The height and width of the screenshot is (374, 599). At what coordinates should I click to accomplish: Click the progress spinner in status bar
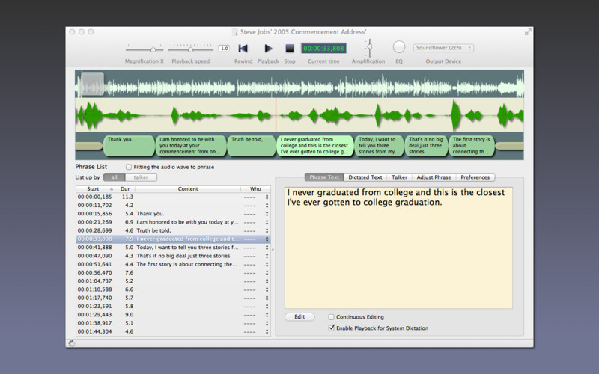point(72,343)
